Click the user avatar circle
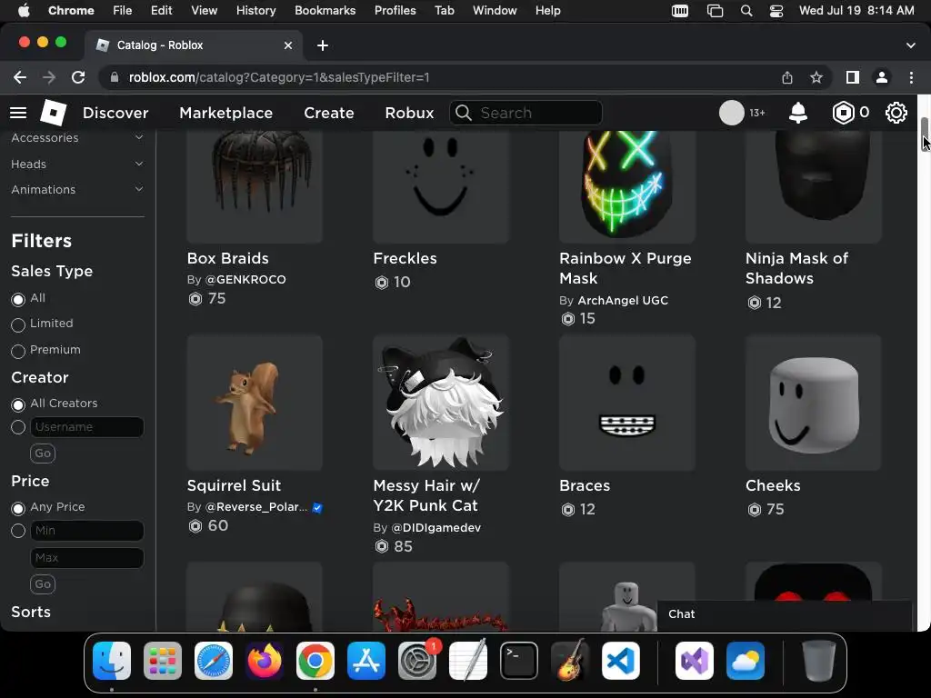 (732, 112)
